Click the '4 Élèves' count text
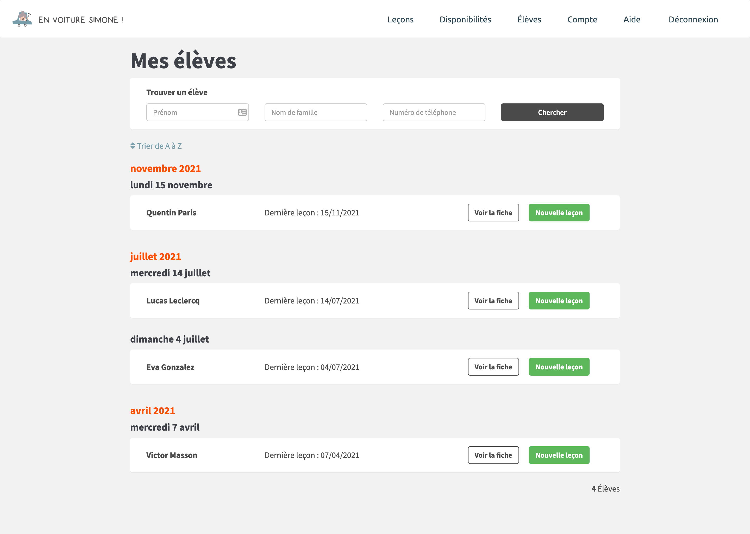This screenshot has height=534, width=750. click(x=605, y=489)
